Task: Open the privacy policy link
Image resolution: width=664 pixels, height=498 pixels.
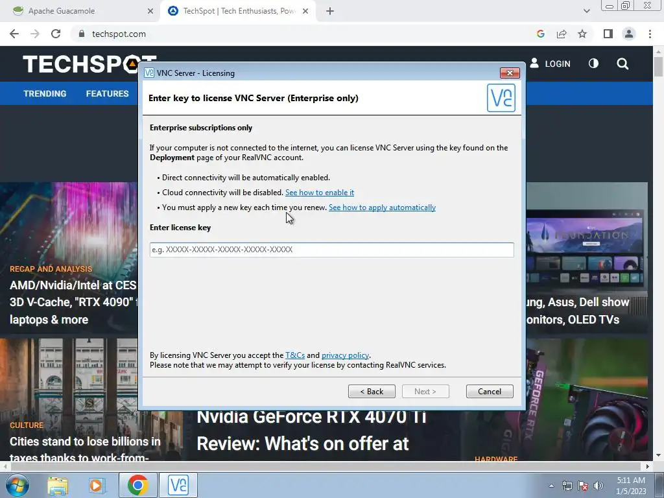Action: pos(345,355)
